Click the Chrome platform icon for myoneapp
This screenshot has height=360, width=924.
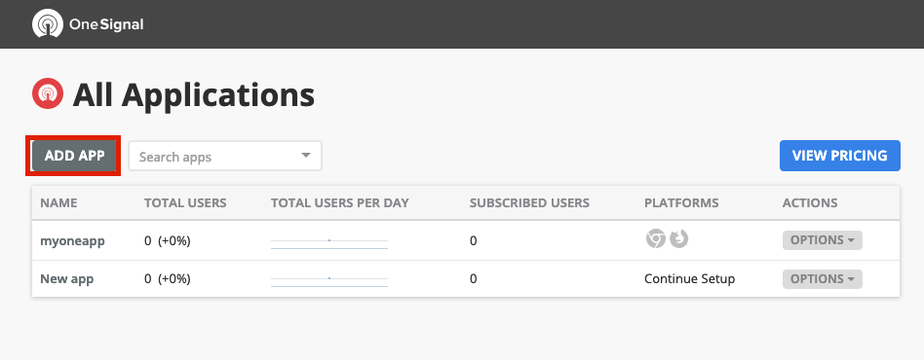coord(655,238)
